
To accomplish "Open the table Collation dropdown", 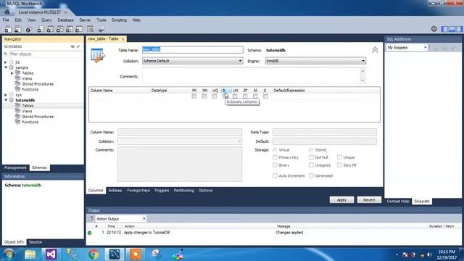I will pos(192,61).
